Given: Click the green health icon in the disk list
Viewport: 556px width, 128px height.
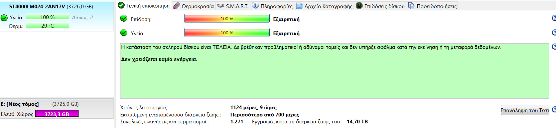Looking at the screenshot, I should 4,18.
